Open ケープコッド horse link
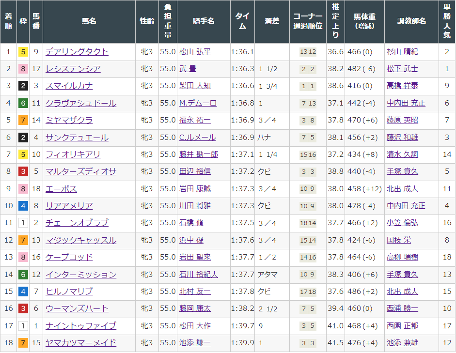The height and width of the screenshot is (353, 456). coord(69,258)
